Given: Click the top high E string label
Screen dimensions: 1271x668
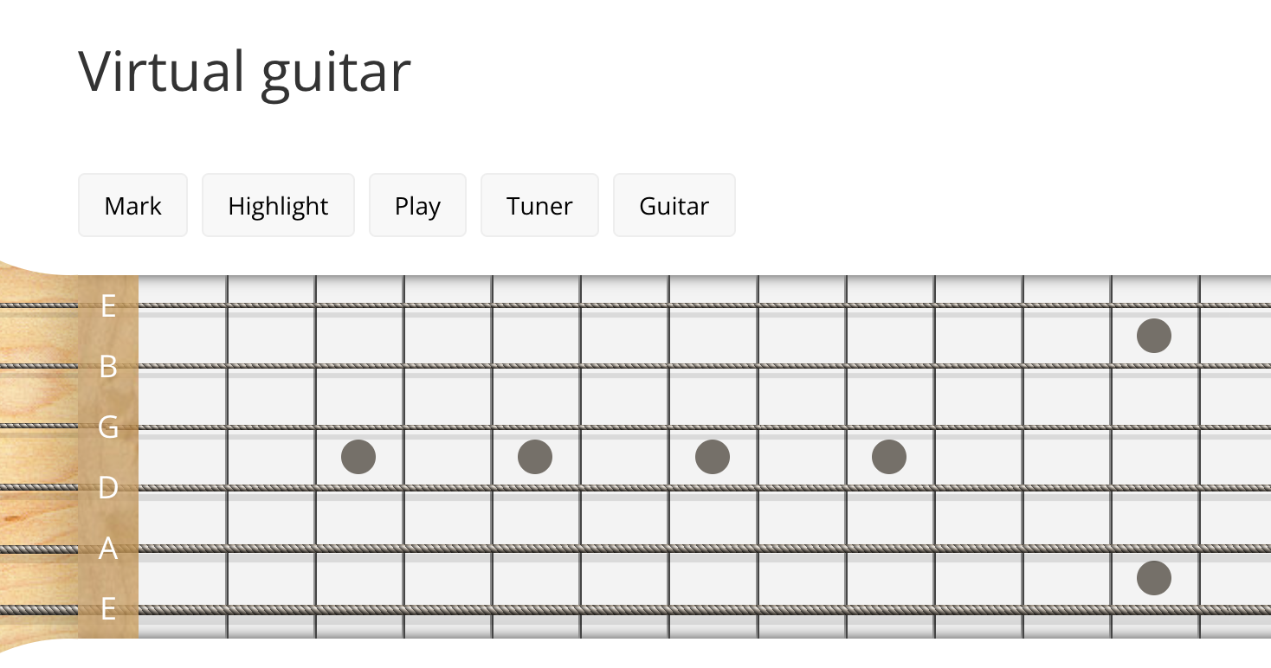Looking at the screenshot, I should point(108,305).
